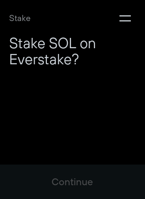Advance the Everstake prompt via Continue
The height and width of the screenshot is (199, 145).
[x=72, y=182]
